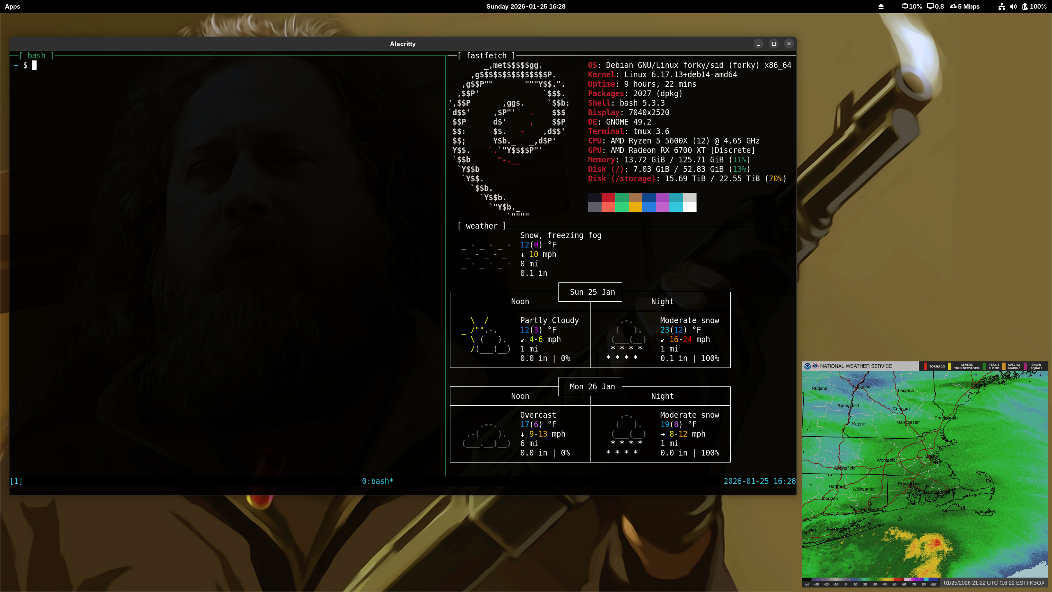Click the eject icon in top bar
Viewport: 1052px width, 592px height.
[x=881, y=7]
